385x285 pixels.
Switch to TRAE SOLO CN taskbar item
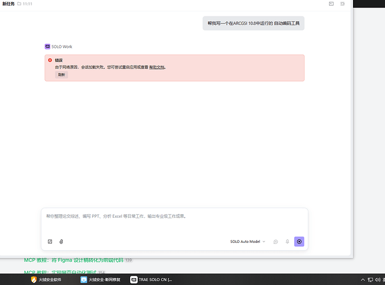[151, 280]
